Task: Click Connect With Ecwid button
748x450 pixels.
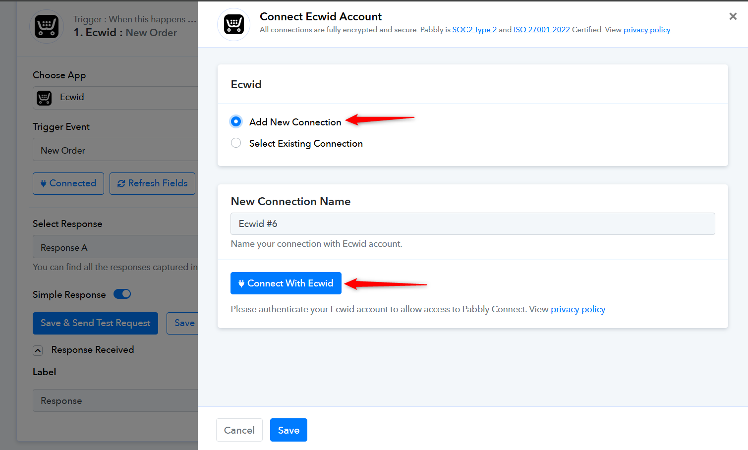Action: [286, 283]
